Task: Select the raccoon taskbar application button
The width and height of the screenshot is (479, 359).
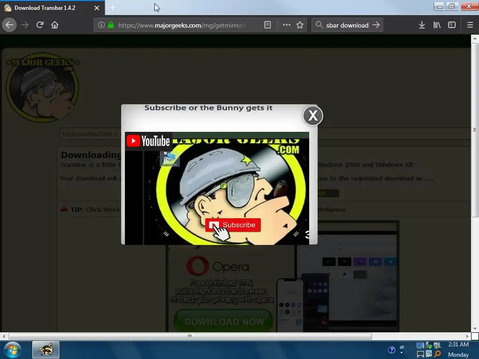Action: [x=46, y=350]
